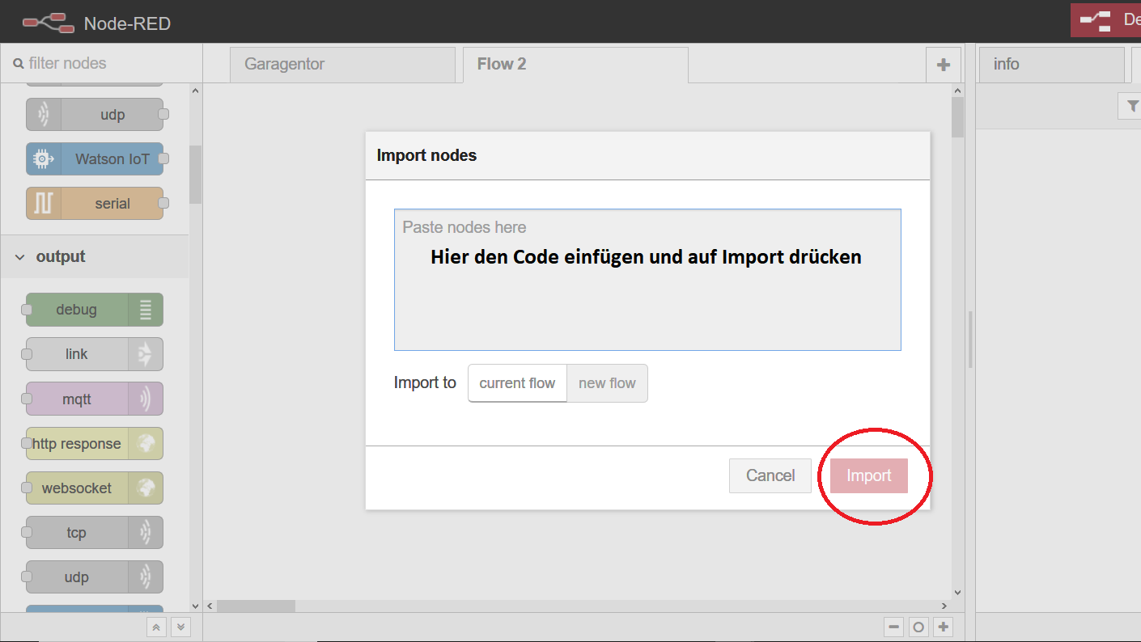This screenshot has width=1141, height=642.
Task: Select the link output node
Action: [x=95, y=354]
